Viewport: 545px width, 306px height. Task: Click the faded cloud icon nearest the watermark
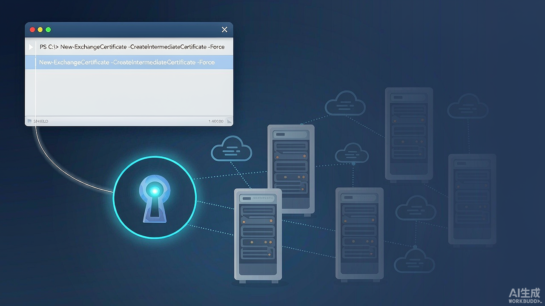click(x=414, y=260)
